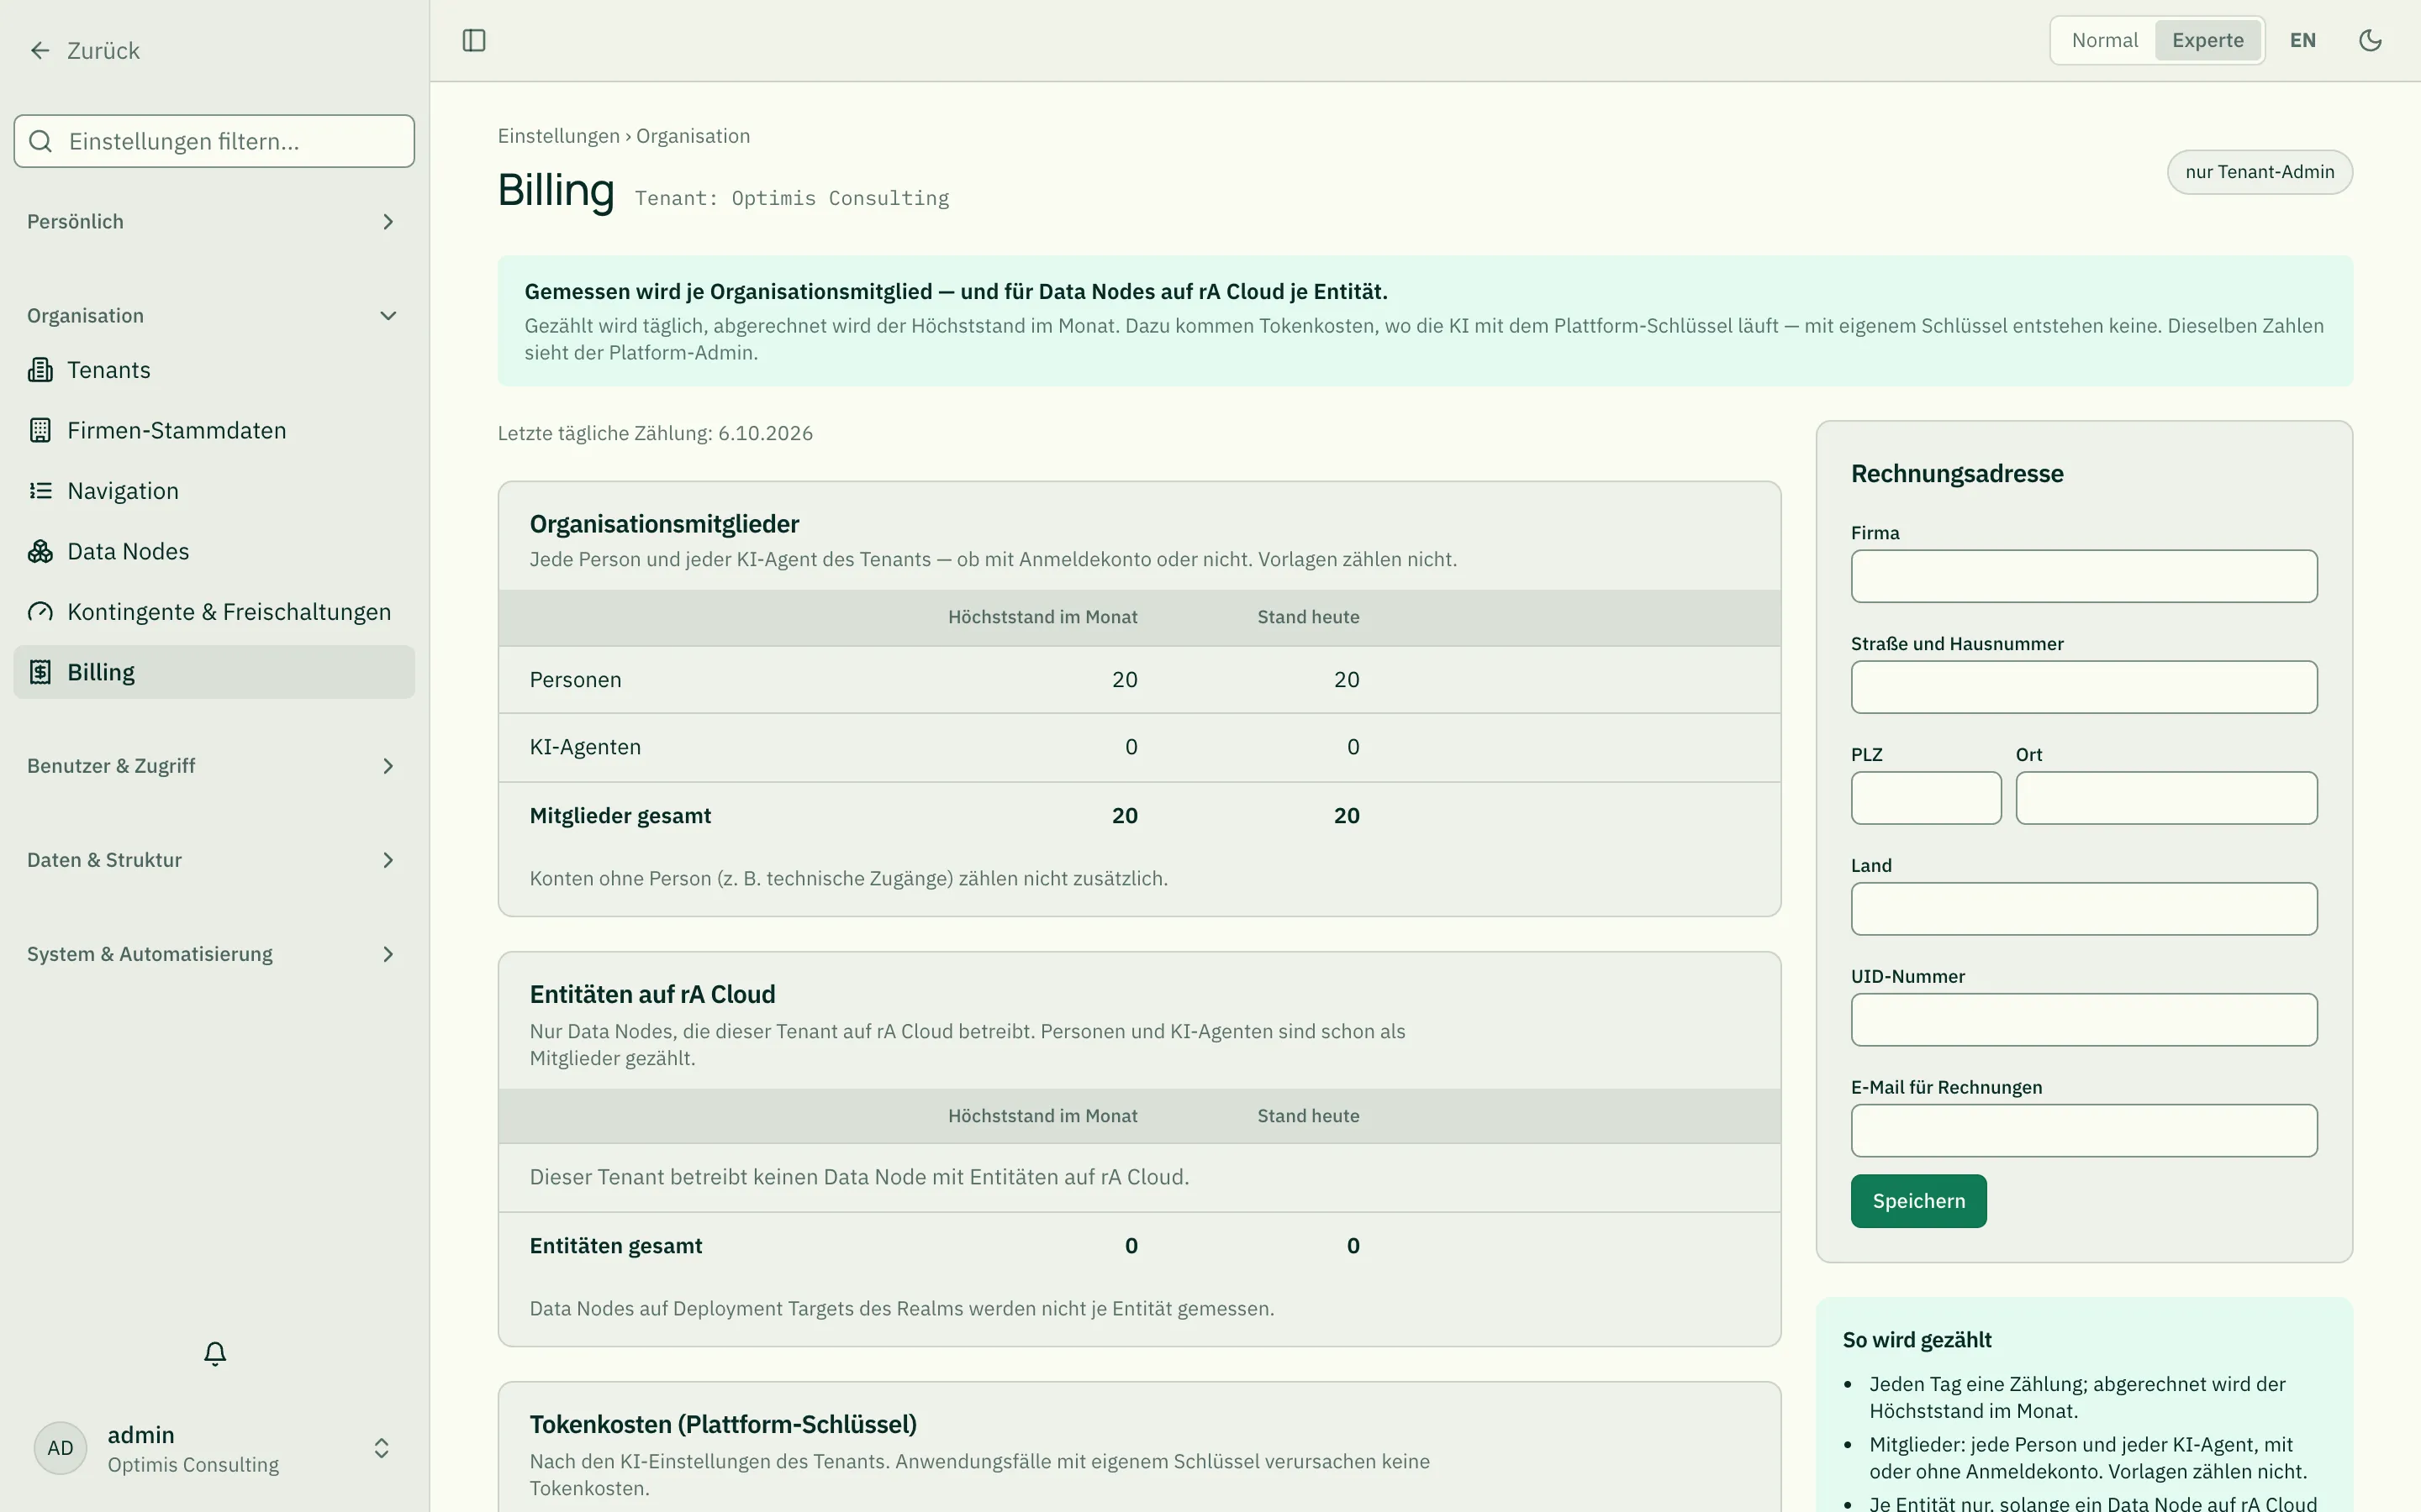Click the AD user avatar
The image size is (2421, 1512).
[60, 1448]
